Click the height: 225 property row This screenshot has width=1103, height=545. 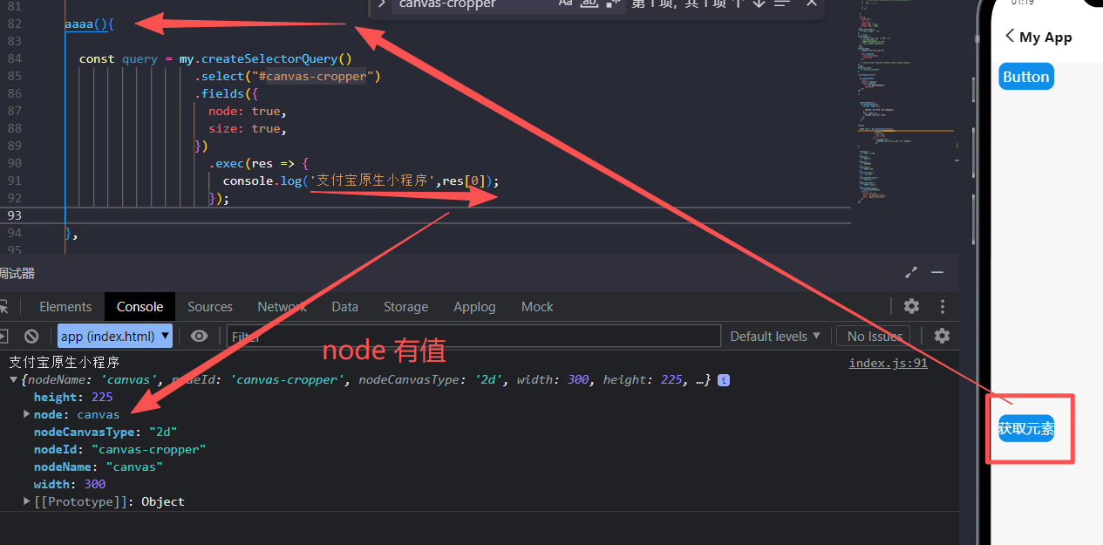pos(73,397)
